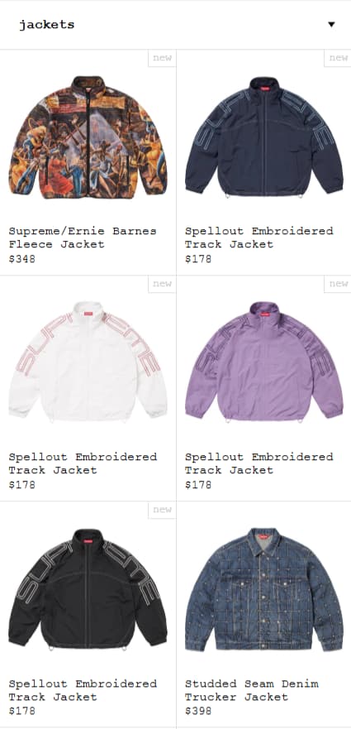Click the $398 denim trucker price
This screenshot has height=729, width=351.
point(198,711)
